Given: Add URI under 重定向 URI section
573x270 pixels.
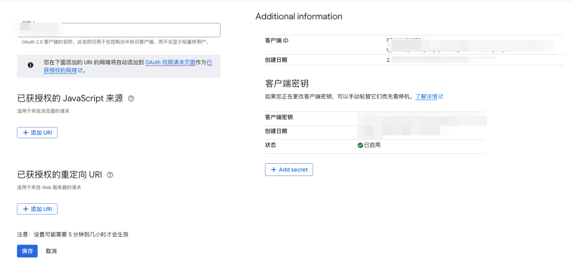Looking at the screenshot, I should point(37,209).
